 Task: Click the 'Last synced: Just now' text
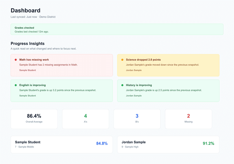tap(24, 17)
